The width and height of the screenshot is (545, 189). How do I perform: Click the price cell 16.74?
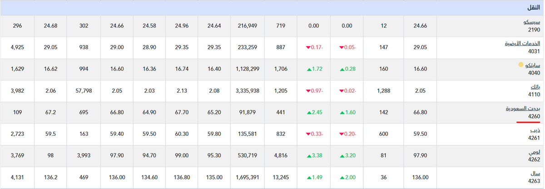click(182, 70)
